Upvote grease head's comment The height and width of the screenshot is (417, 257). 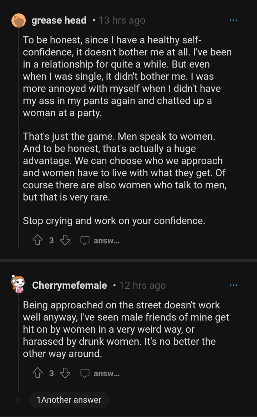(x=37, y=240)
